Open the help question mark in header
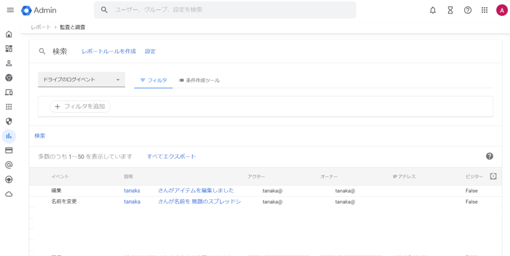 click(468, 10)
